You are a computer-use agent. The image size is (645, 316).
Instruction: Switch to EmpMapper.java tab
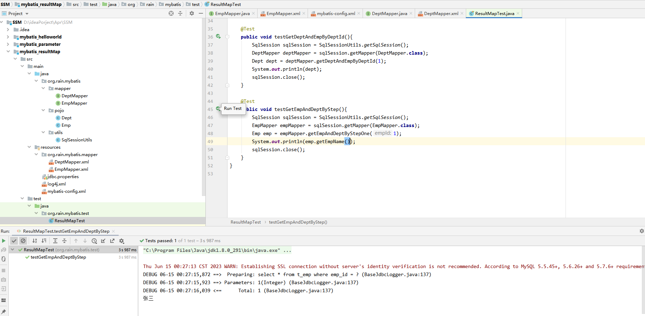point(232,14)
